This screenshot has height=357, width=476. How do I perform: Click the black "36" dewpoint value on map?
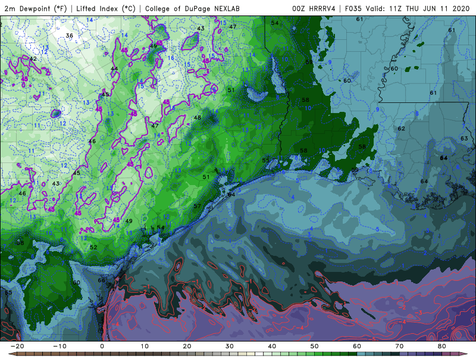tap(70, 36)
